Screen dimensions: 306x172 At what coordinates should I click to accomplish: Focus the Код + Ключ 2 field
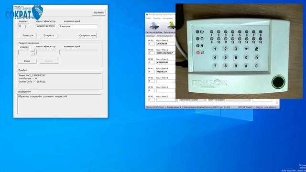click(x=166, y=53)
